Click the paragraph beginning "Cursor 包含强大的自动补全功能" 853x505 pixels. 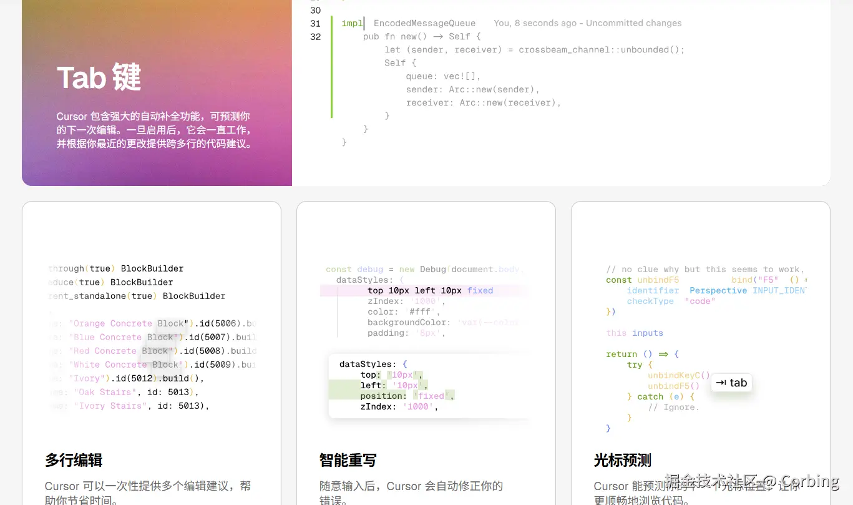[x=154, y=130]
